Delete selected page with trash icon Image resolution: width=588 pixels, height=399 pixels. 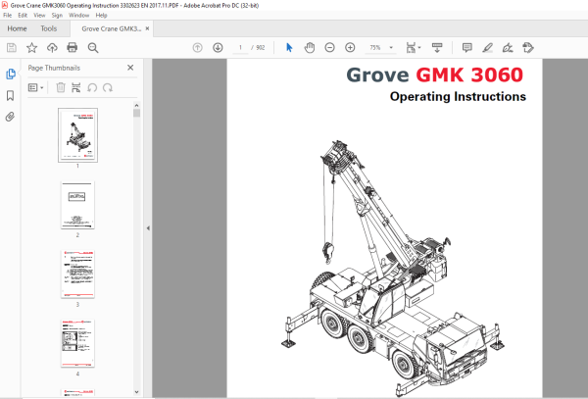61,88
